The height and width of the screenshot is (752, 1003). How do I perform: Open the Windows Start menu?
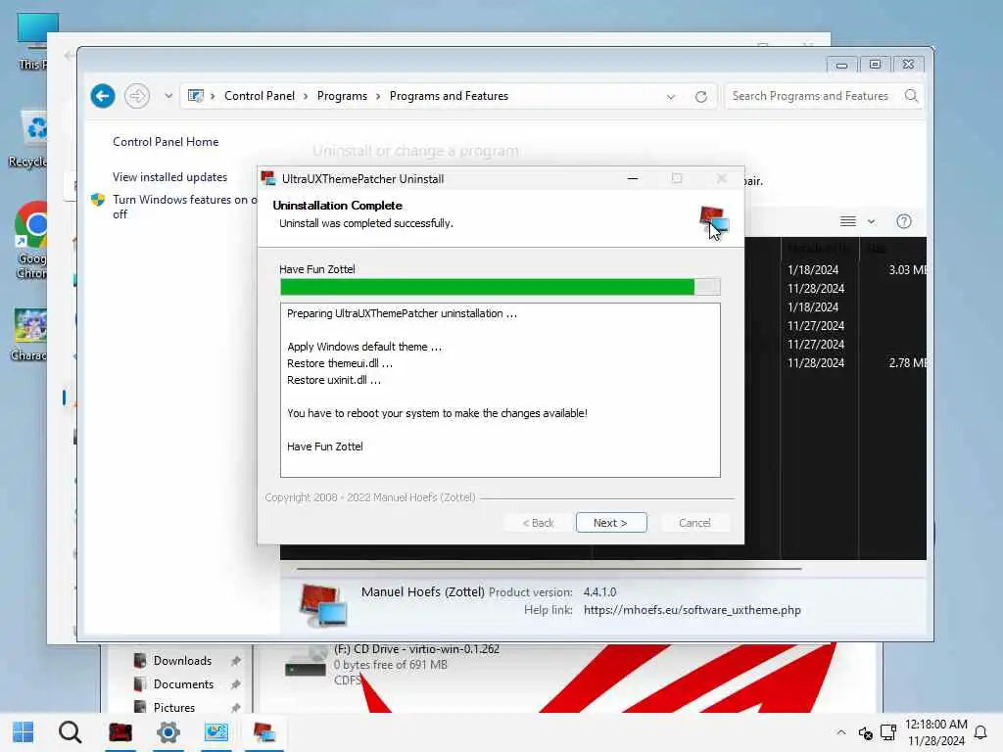(24, 732)
